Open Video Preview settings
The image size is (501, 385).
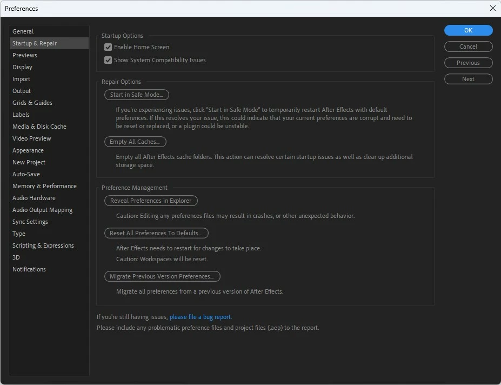(49, 138)
